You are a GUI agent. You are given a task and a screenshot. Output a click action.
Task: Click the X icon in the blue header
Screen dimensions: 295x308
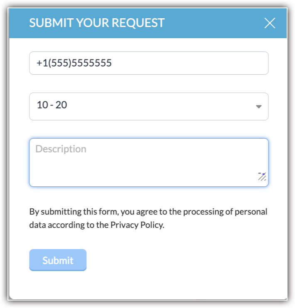click(x=270, y=23)
